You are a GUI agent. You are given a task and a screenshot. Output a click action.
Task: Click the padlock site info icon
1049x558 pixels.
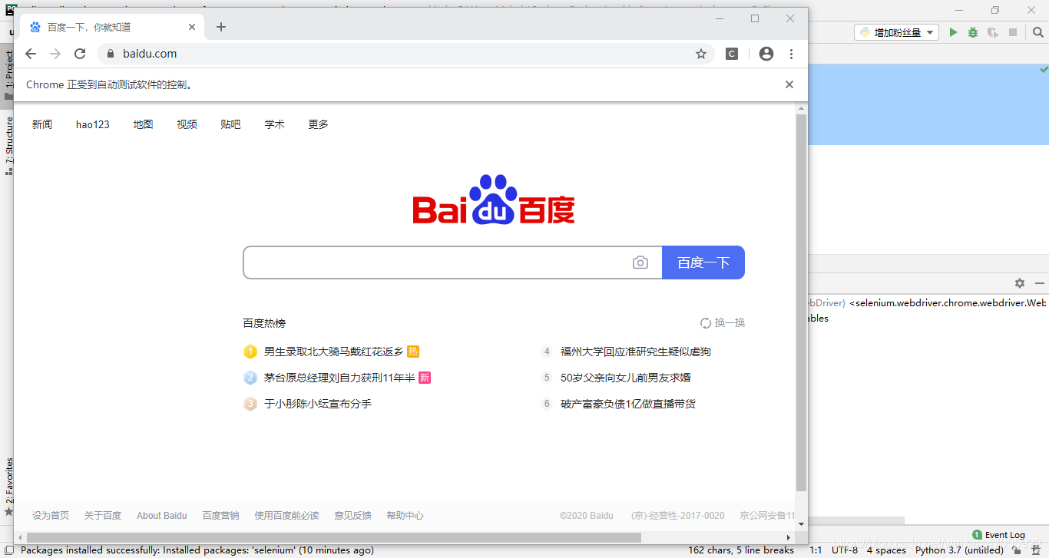point(110,54)
